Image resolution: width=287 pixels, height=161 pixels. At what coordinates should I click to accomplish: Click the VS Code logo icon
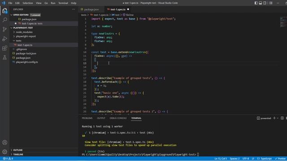click(x=4, y=3)
